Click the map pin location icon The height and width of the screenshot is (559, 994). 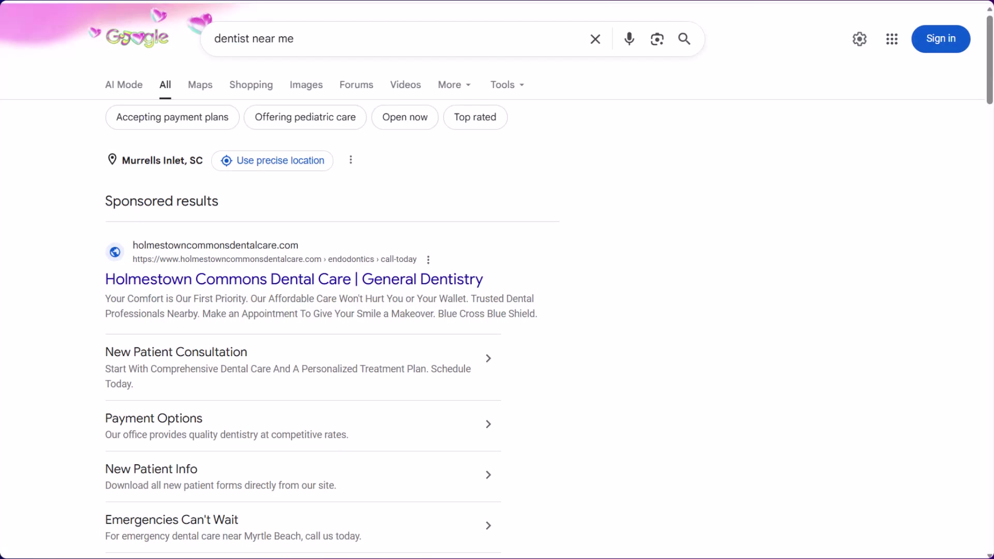pos(112,159)
